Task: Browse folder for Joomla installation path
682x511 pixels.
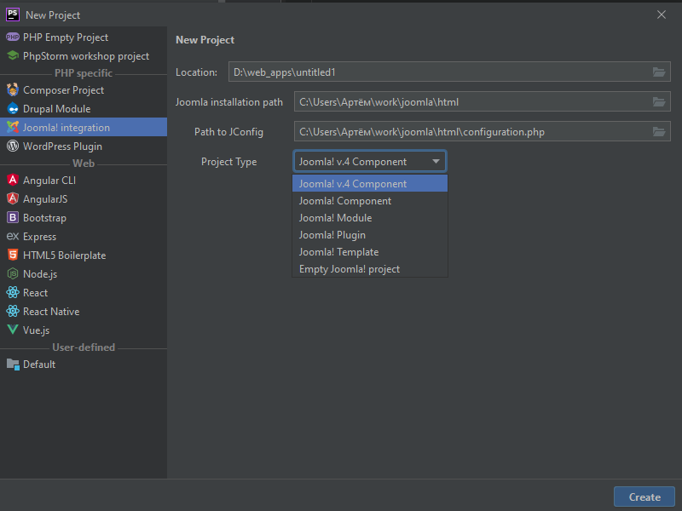Action: point(659,102)
